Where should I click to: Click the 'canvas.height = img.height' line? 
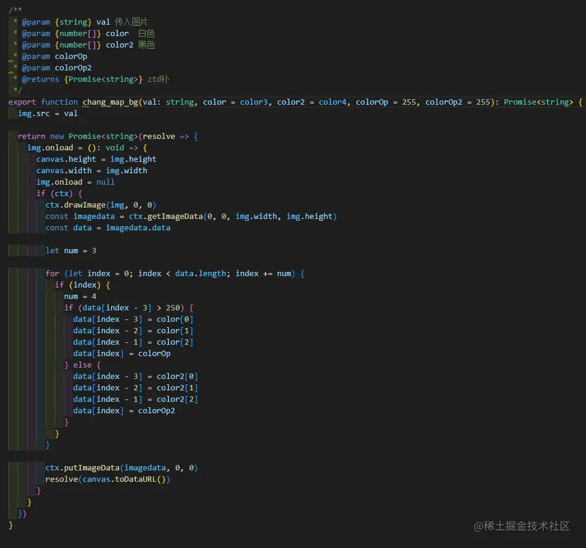coord(96,159)
